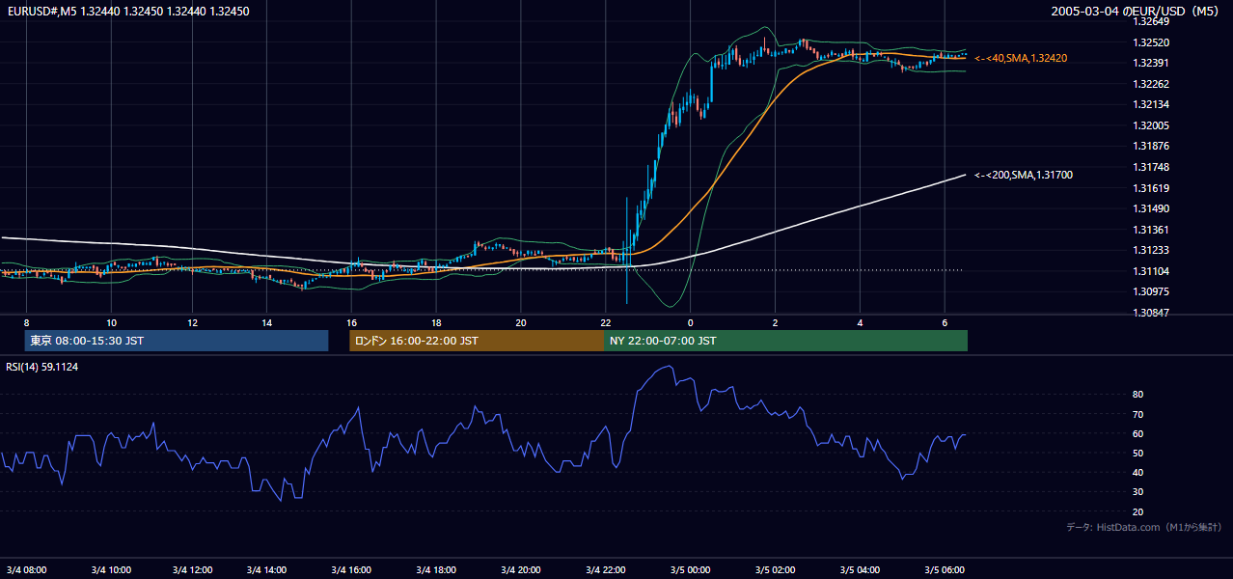Click price level 1.32520 on the axis
Viewport: 1233px width, 579px height.
[x=1151, y=42]
